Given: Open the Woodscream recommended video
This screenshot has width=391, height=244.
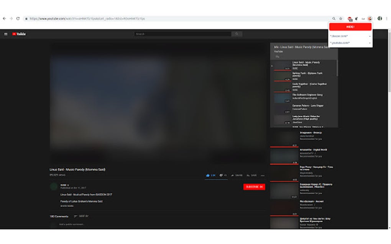Looking at the screenshot, I should [304, 207].
